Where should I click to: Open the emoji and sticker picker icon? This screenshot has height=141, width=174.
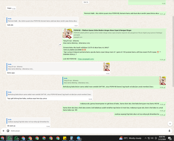coord(8,131)
